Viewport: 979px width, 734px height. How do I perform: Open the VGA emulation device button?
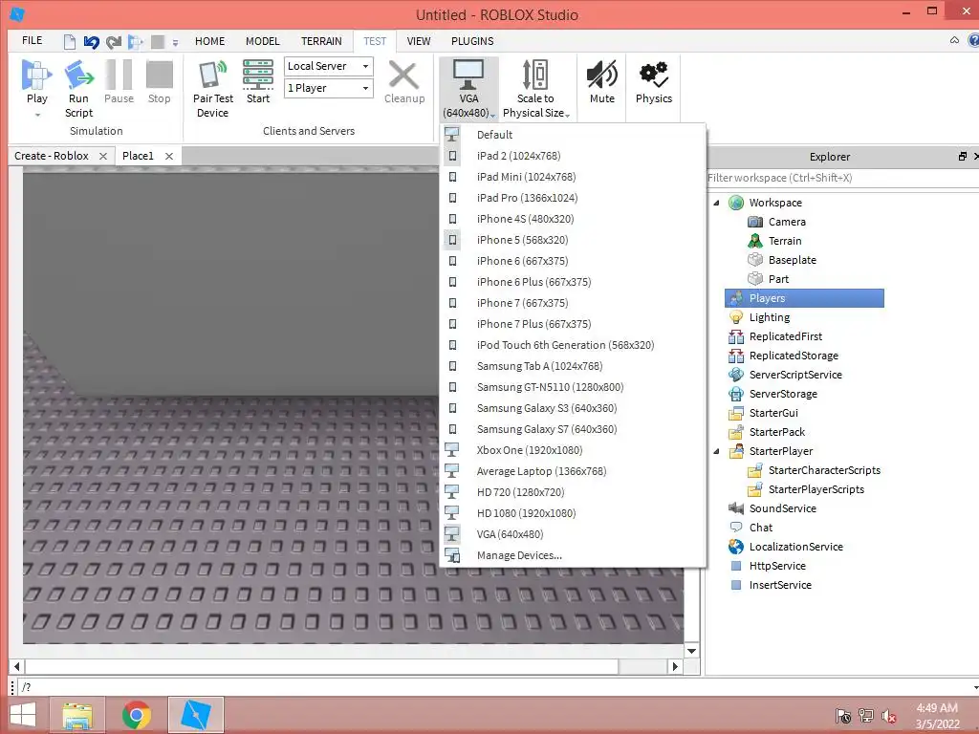click(x=468, y=88)
